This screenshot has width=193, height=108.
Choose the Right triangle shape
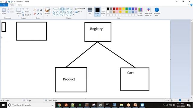(x=54, y=12)
